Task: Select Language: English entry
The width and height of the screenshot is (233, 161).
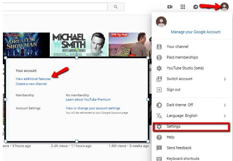Action: (x=182, y=116)
